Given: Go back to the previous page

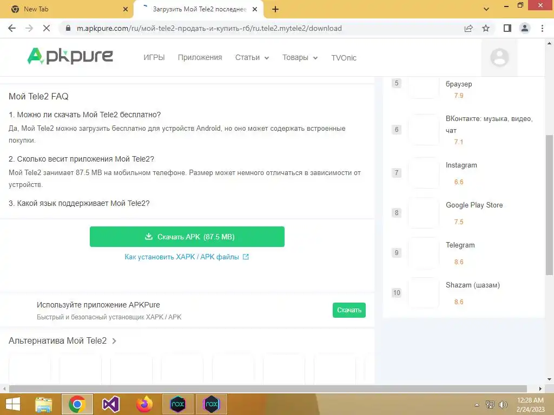Looking at the screenshot, I should [x=12, y=28].
